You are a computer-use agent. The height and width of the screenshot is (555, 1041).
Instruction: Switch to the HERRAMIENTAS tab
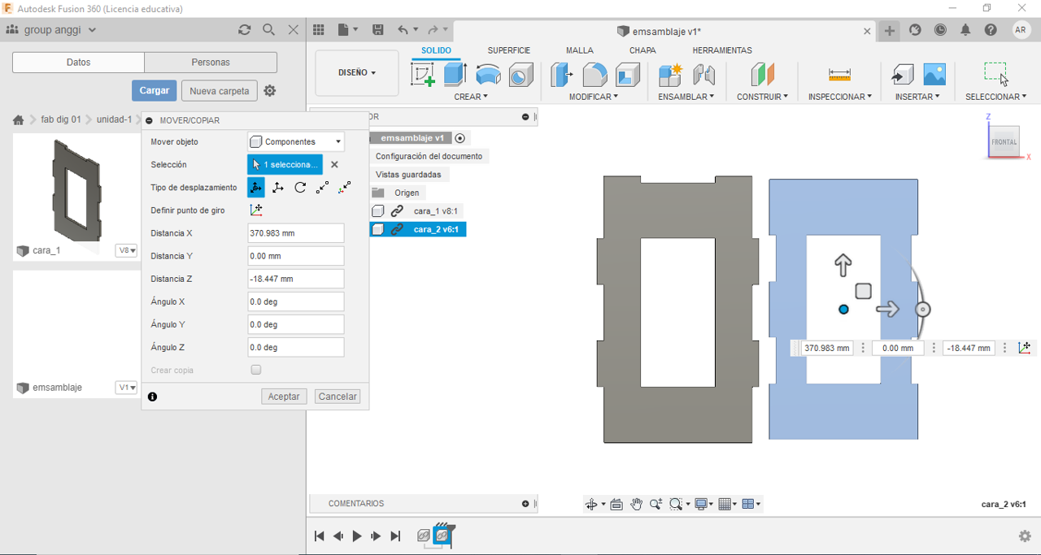pyautogui.click(x=722, y=50)
